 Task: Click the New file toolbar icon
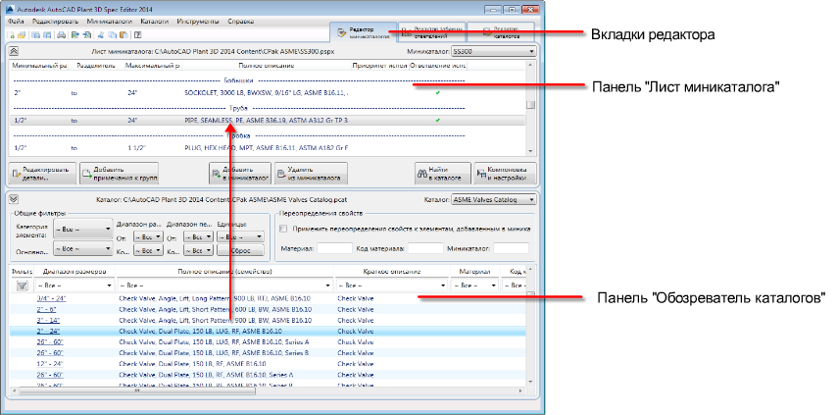coord(11,35)
